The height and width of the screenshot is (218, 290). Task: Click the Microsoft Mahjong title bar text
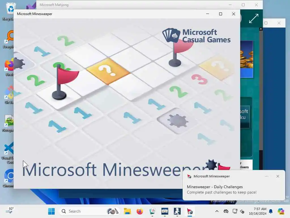click(x=54, y=5)
